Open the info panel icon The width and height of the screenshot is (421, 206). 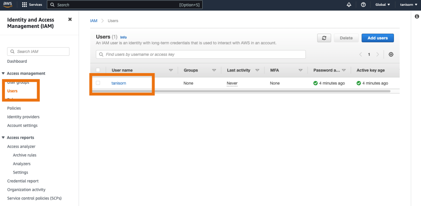pyautogui.click(x=417, y=16)
